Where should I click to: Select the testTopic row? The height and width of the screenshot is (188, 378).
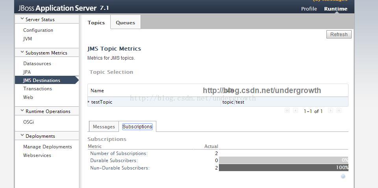click(x=218, y=102)
